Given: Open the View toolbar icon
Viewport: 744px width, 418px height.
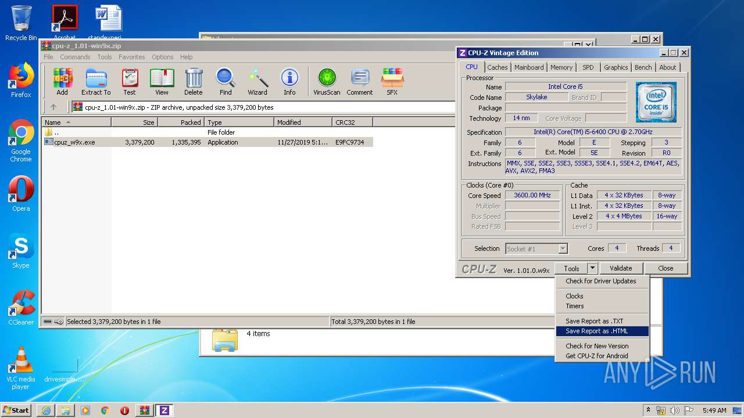Looking at the screenshot, I should [162, 82].
